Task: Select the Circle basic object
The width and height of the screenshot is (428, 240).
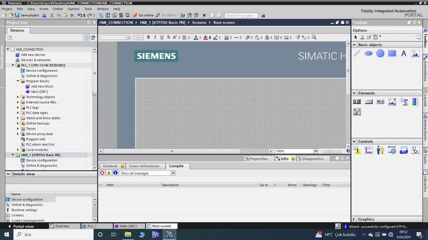Action: pyautogui.click(x=380, y=54)
